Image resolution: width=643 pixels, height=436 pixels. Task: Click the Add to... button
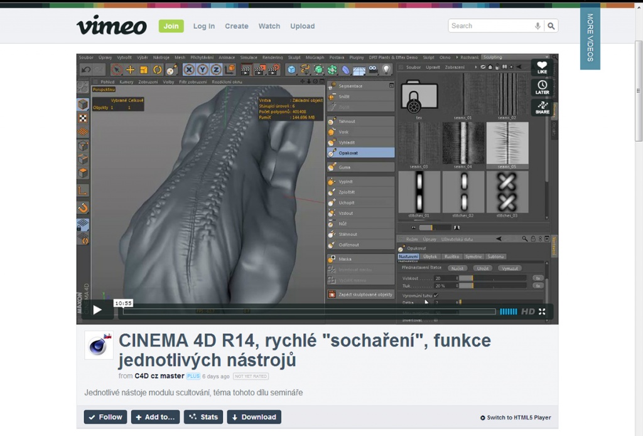[156, 417]
